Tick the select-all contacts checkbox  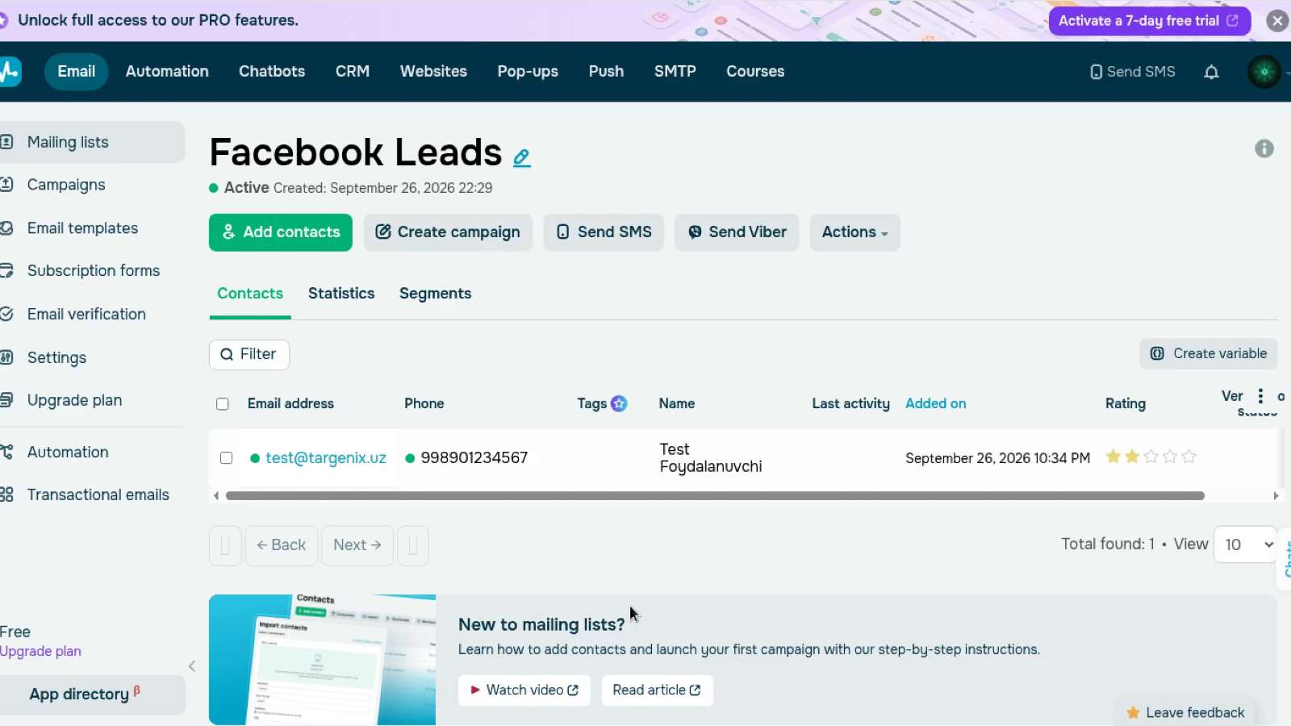[223, 404]
